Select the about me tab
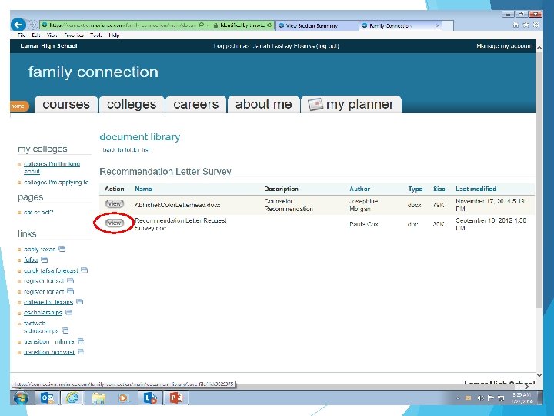 click(264, 104)
